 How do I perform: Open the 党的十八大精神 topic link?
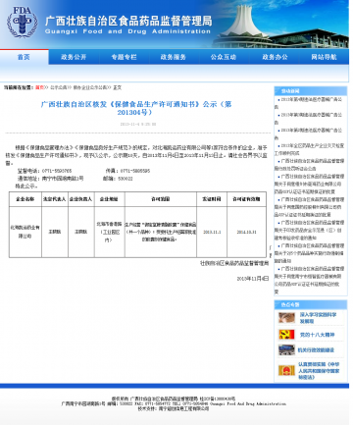[317, 335]
